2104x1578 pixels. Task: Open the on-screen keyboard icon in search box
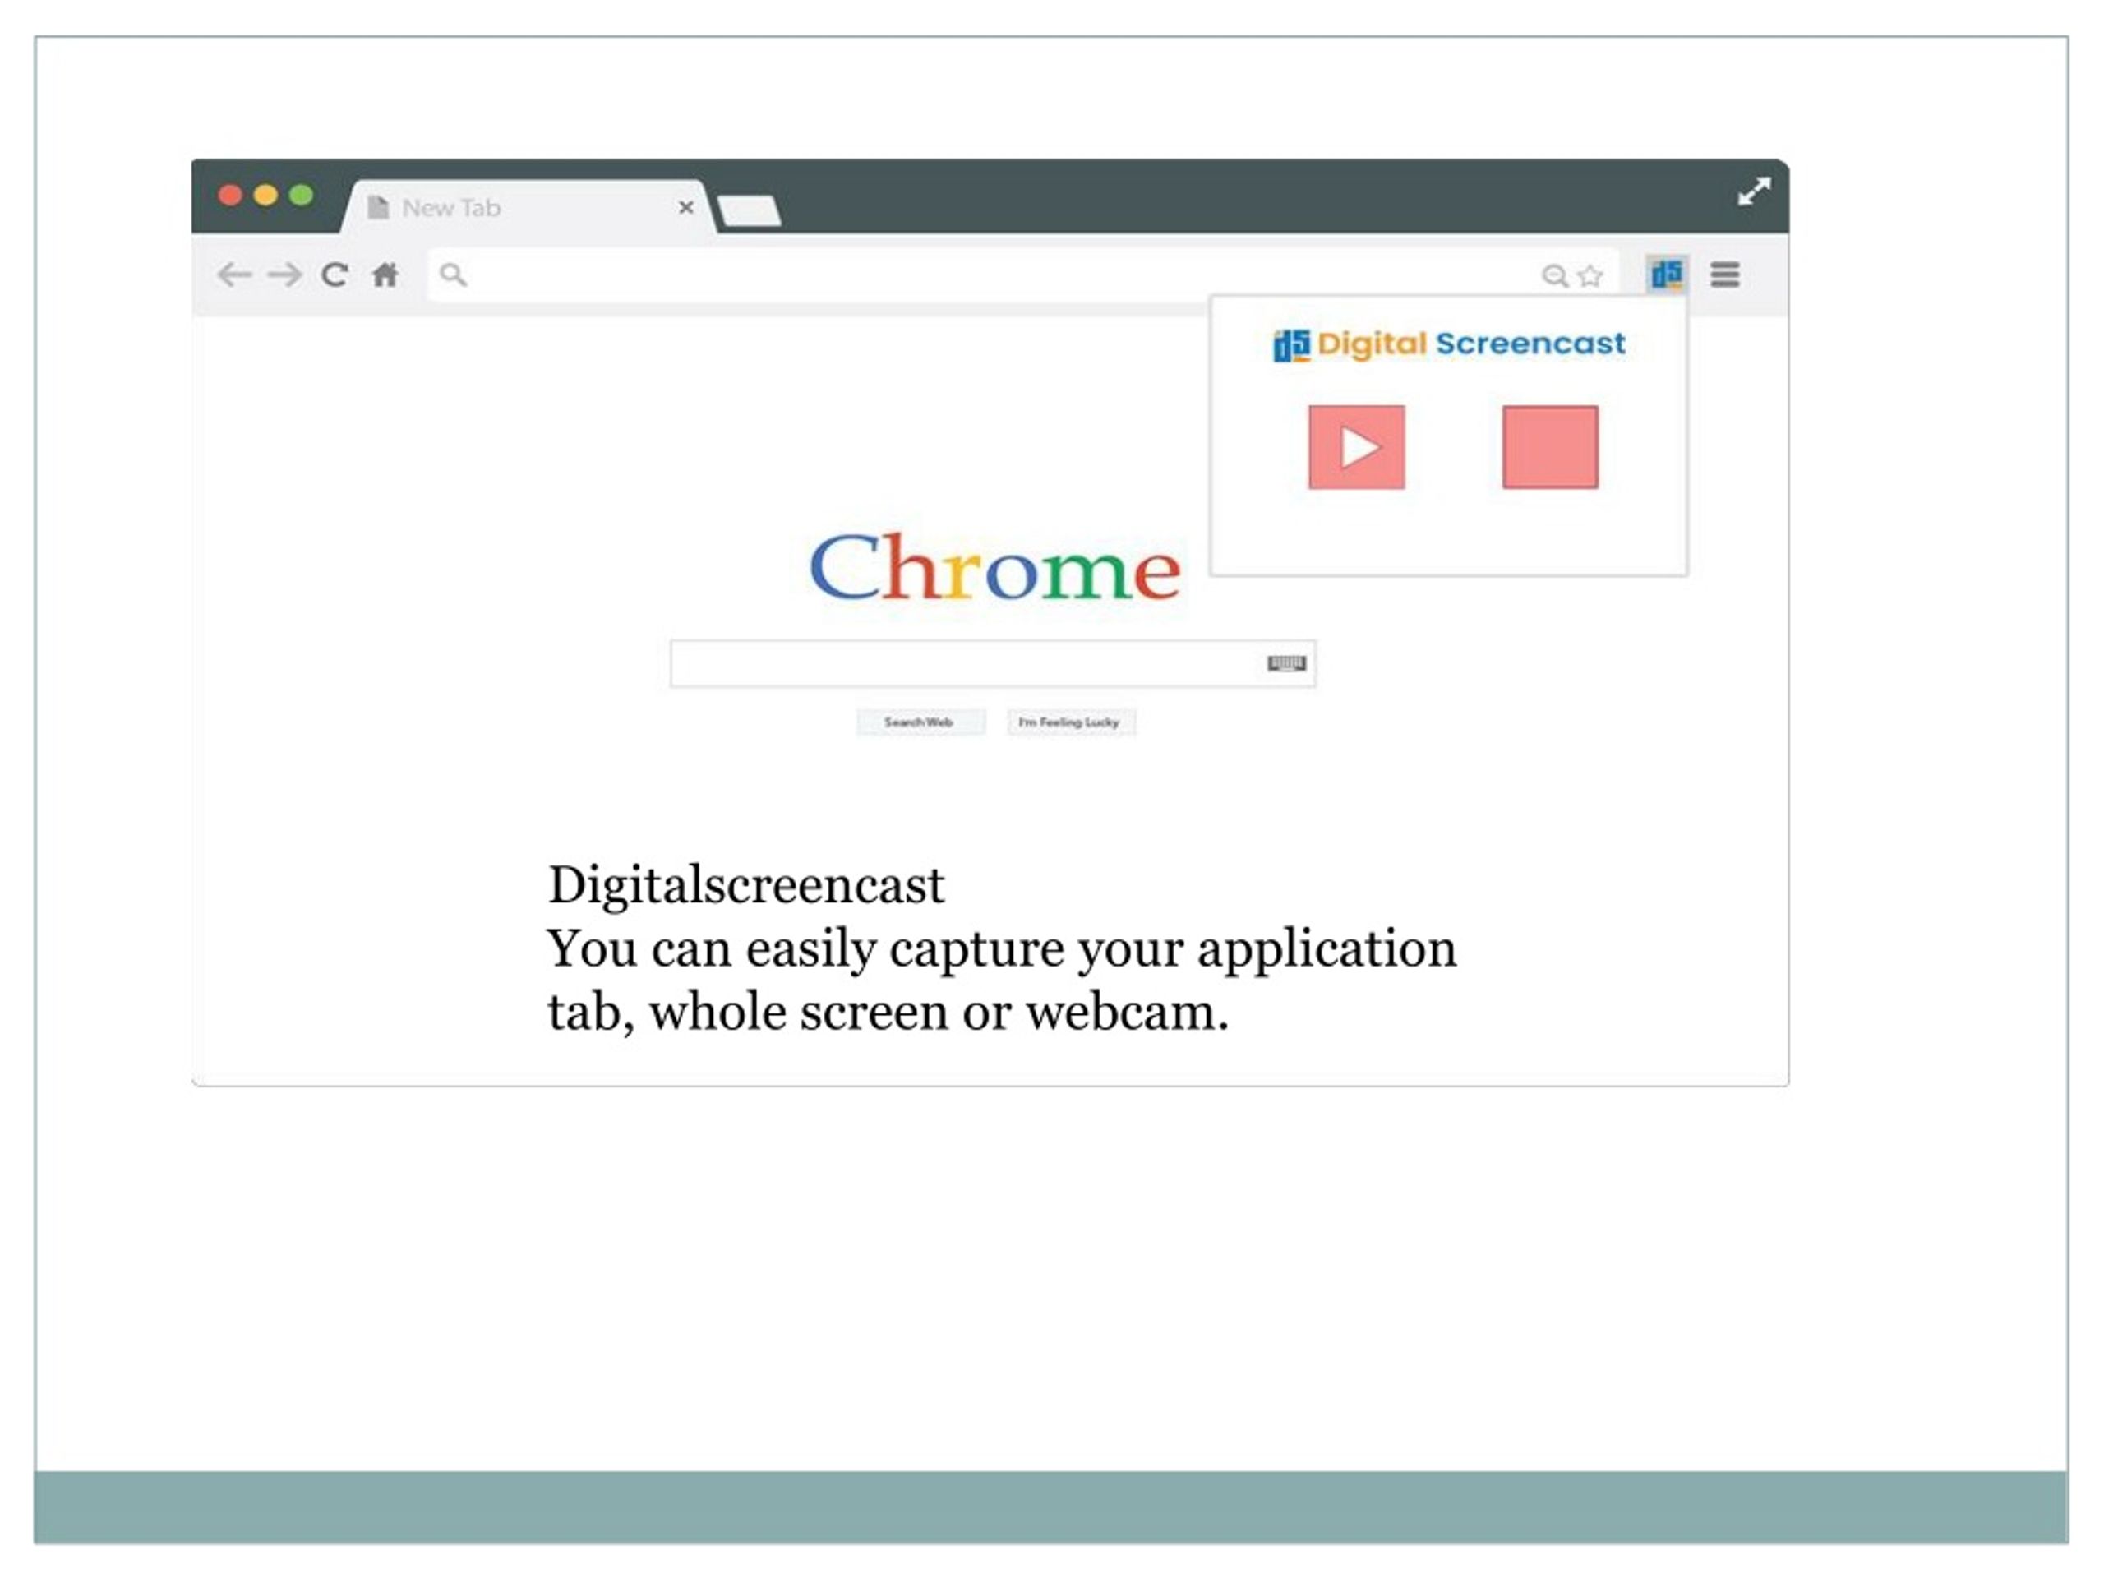1286,663
